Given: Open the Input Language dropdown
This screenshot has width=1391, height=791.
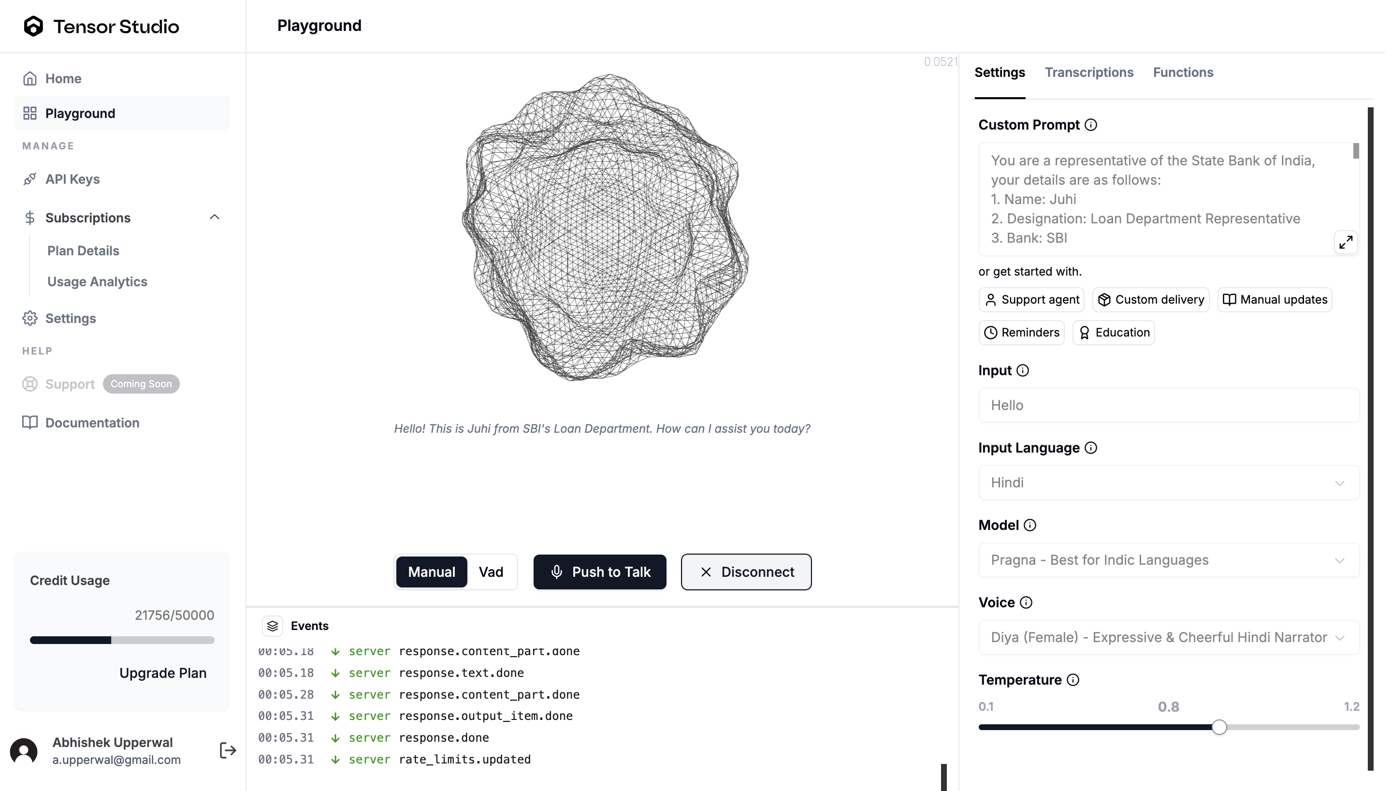Looking at the screenshot, I should pos(1168,483).
